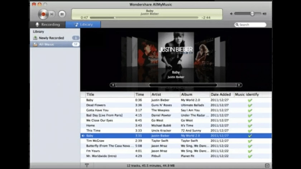Screen dimensions: 301x169
Task: Click the red album cover on left
Action: [148, 52]
